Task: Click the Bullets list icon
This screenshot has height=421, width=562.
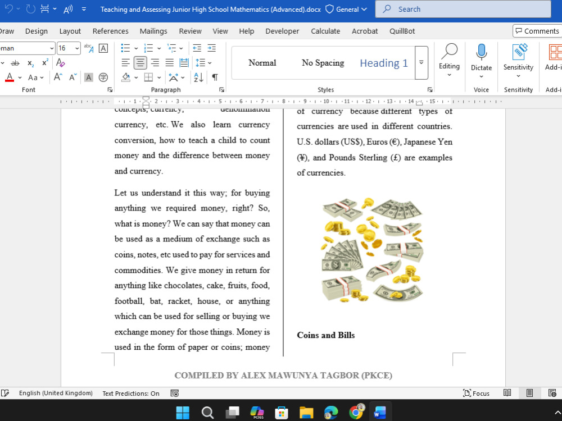Action: click(x=125, y=48)
